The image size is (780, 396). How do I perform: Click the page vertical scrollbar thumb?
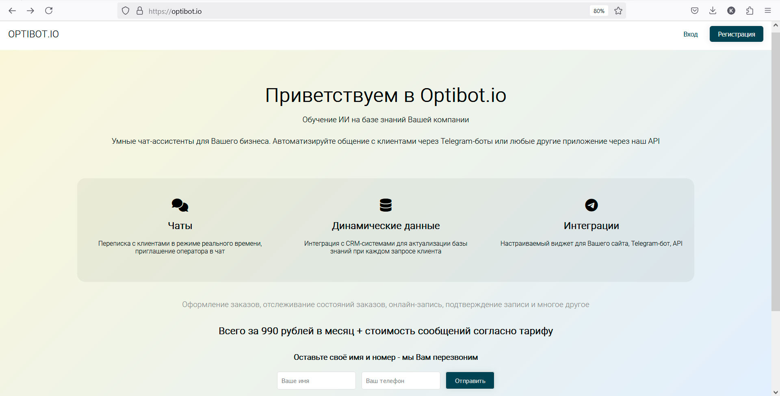point(776,172)
